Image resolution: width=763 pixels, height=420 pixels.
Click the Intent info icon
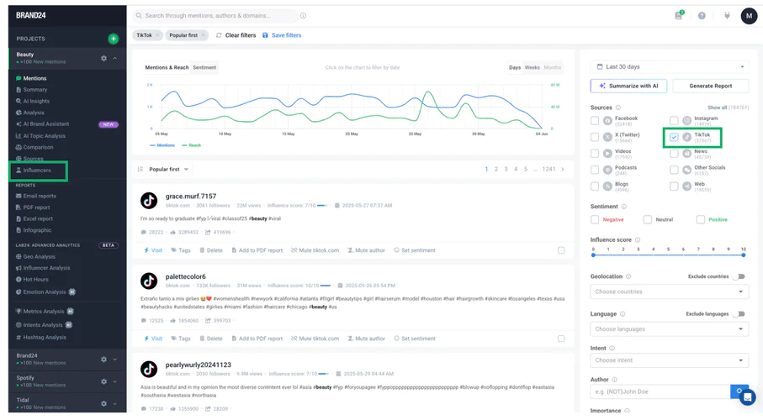pyautogui.click(x=612, y=349)
